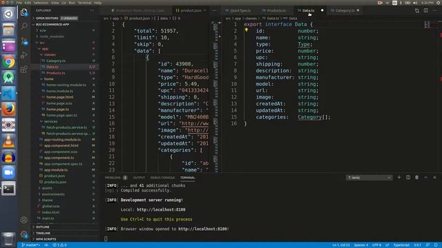Image resolution: width=442 pixels, height=248 pixels.
Task: Open the Selection menu
Action: click(x=41, y=3)
